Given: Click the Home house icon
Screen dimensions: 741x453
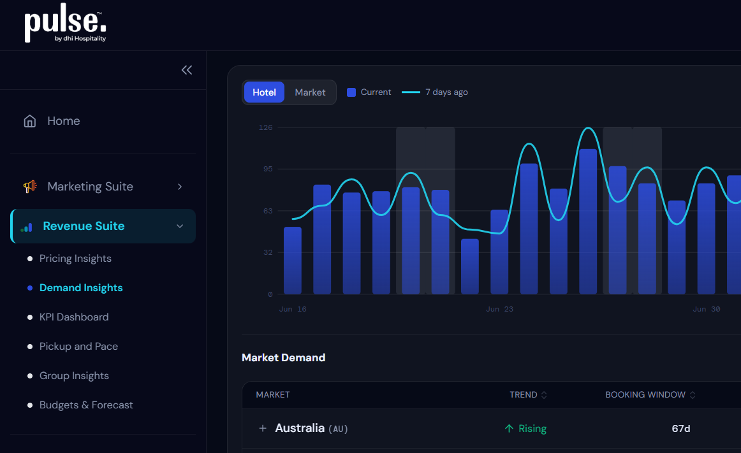Looking at the screenshot, I should 30,121.
